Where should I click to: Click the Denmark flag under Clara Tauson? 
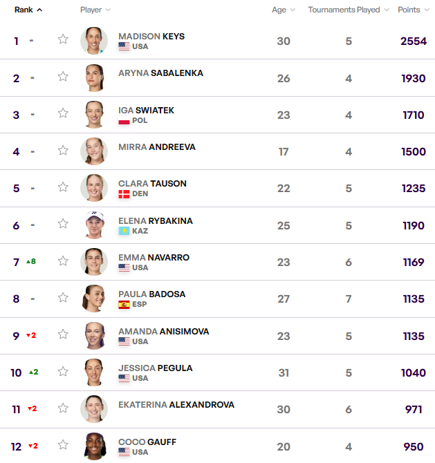[x=124, y=194]
